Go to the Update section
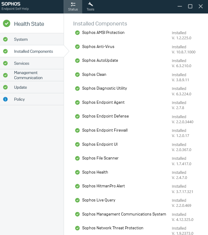208x235 pixels. click(x=32, y=87)
